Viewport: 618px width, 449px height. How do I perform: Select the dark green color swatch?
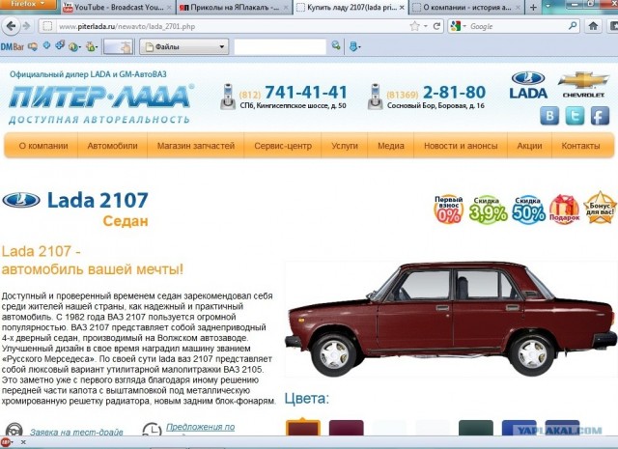coord(476,428)
